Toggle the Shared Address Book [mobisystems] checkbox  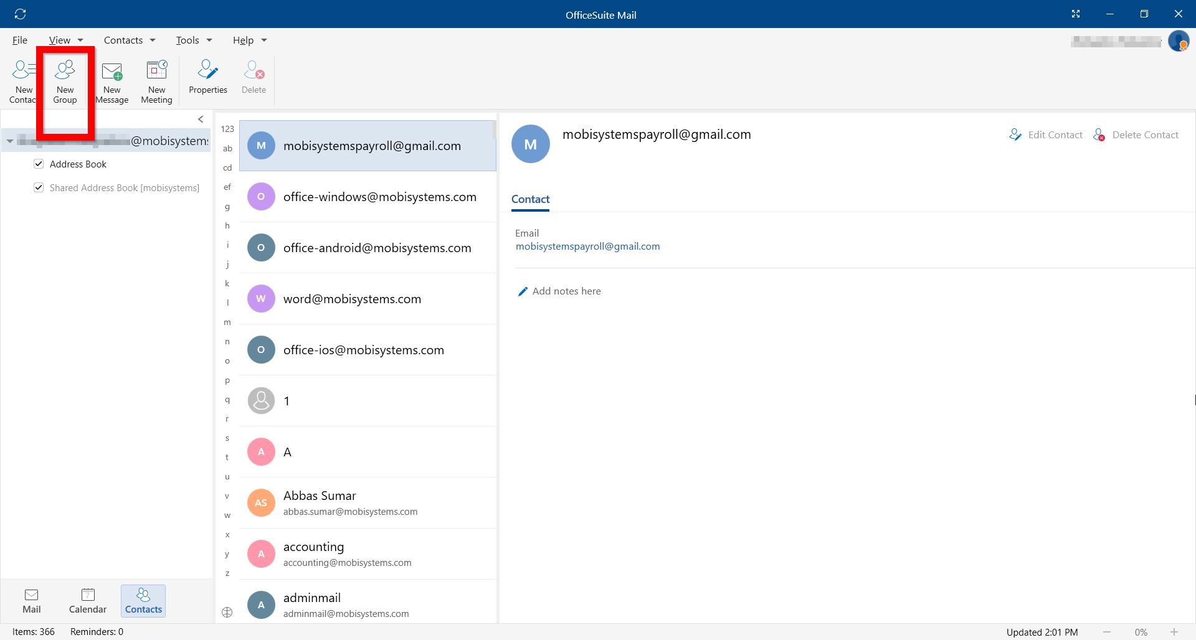(39, 187)
